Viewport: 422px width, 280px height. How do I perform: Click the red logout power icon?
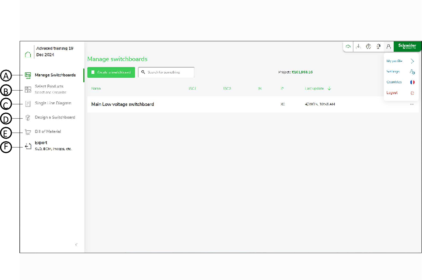click(x=412, y=93)
